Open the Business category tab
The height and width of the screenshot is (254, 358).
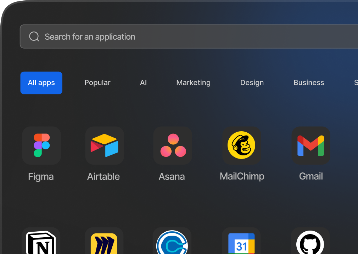309,83
